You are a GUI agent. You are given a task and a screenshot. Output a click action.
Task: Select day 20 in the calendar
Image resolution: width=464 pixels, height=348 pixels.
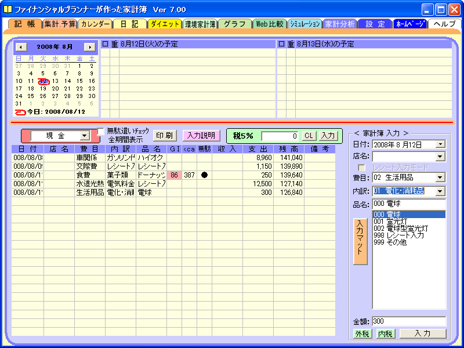[x=55, y=88]
